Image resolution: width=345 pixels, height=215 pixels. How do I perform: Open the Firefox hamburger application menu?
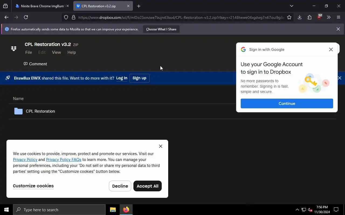tap(339, 17)
